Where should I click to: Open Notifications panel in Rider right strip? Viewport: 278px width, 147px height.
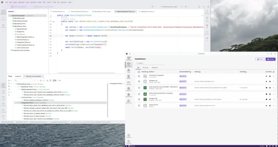point(207,12)
